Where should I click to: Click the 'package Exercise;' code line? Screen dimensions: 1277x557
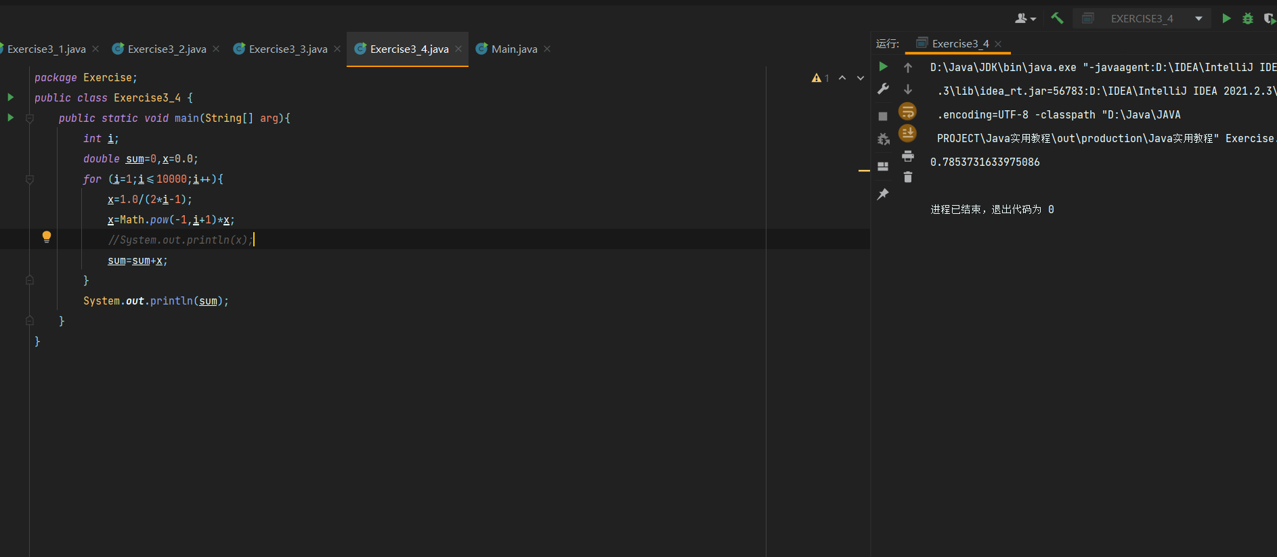(86, 78)
